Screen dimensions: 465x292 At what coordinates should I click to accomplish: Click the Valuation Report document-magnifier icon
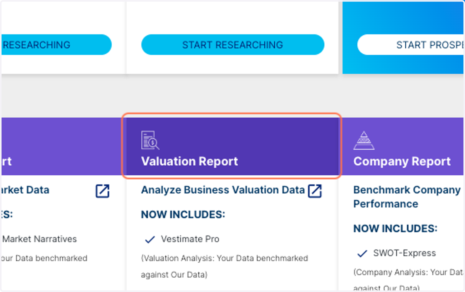[150, 140]
